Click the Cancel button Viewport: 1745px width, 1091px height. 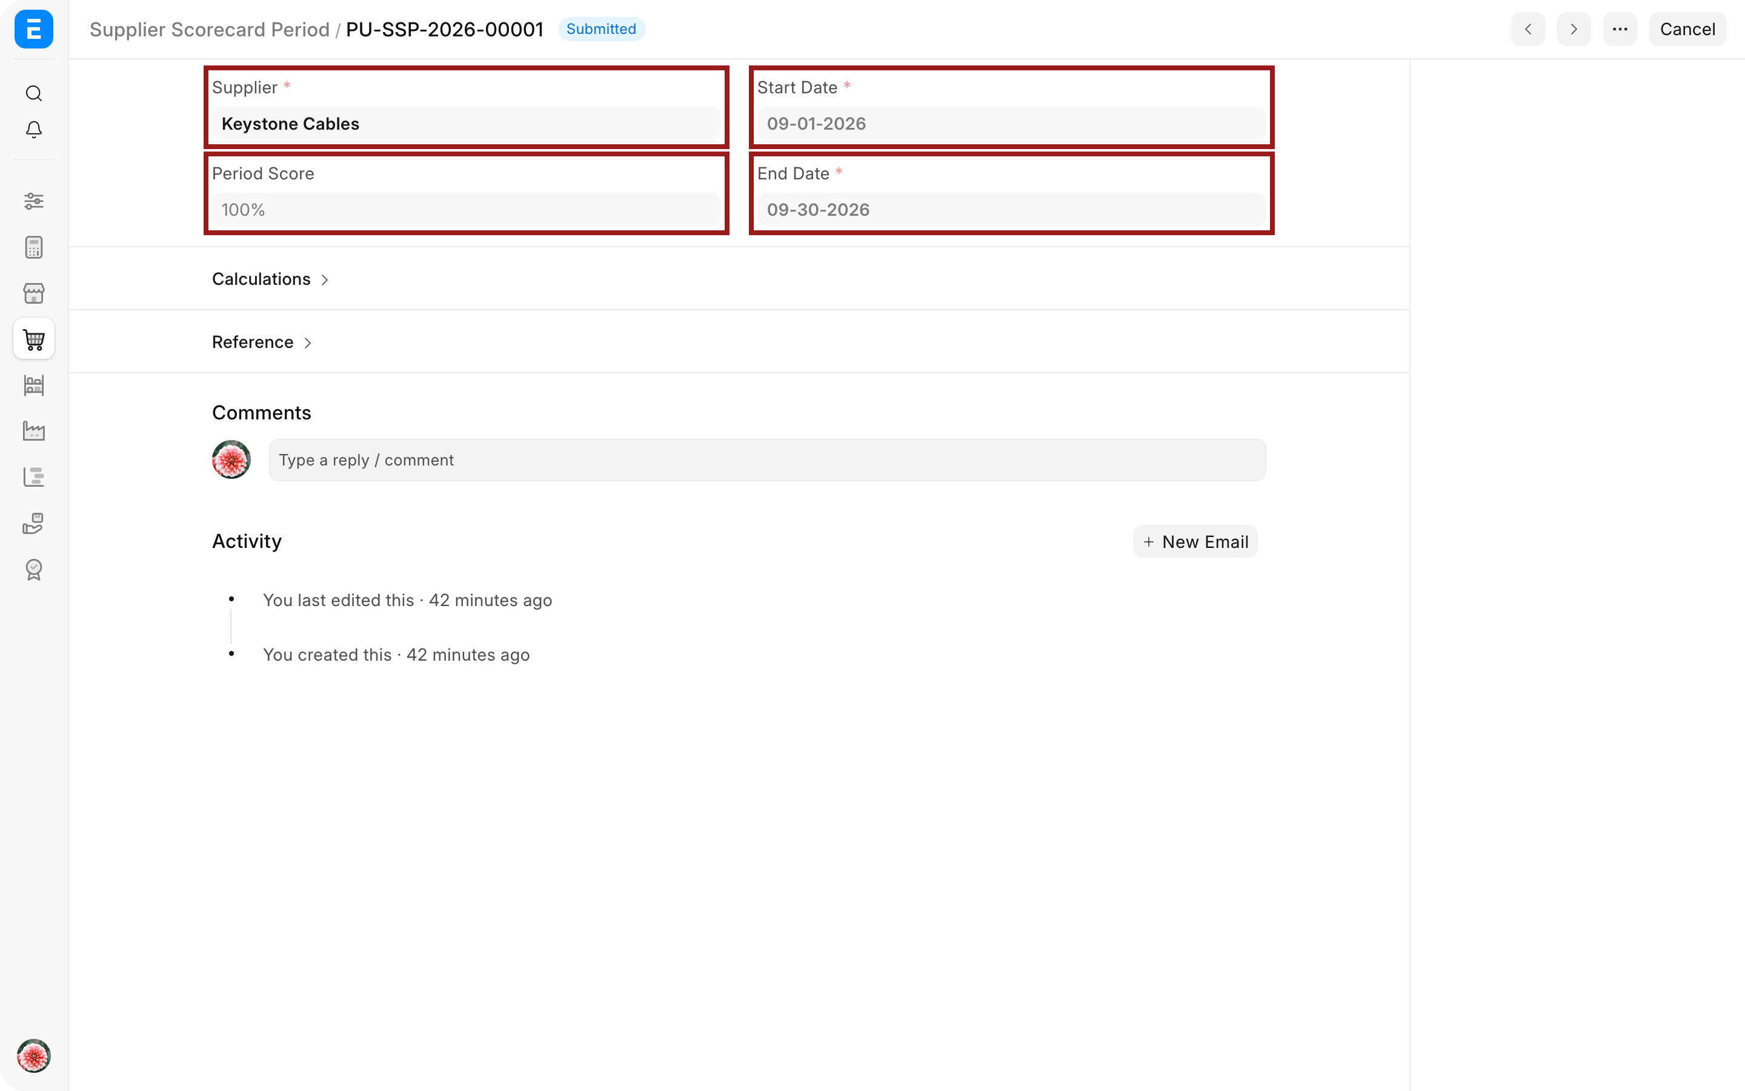[x=1687, y=29]
